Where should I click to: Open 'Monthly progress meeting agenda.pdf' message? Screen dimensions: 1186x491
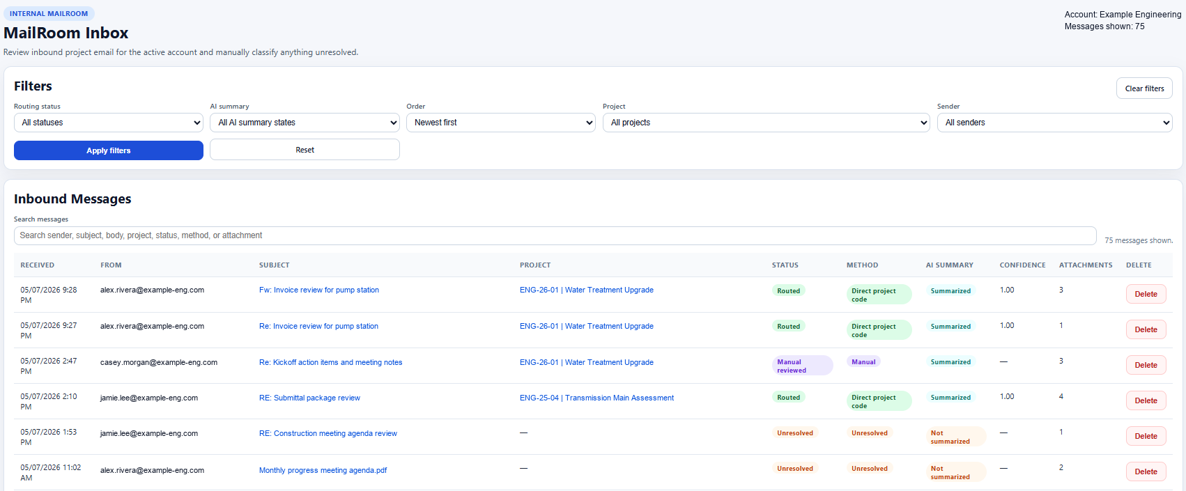click(x=323, y=470)
